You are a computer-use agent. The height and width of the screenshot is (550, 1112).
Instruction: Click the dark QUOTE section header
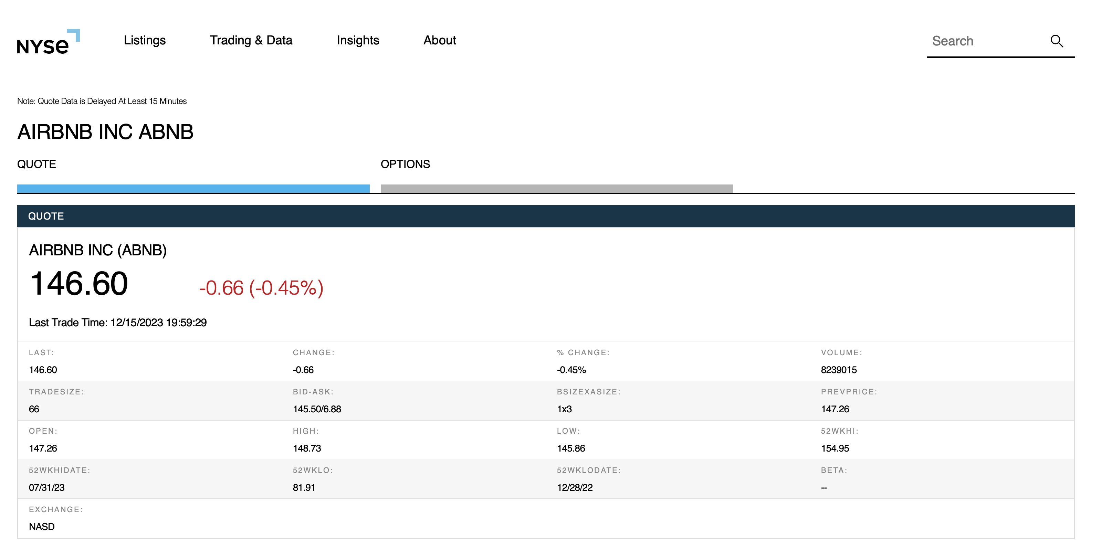(545, 216)
